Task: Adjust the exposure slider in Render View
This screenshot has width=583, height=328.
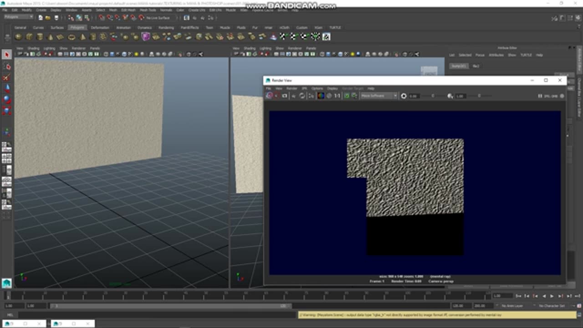Action: 433,96
